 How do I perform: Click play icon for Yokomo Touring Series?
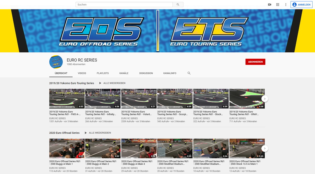coord(100,83)
